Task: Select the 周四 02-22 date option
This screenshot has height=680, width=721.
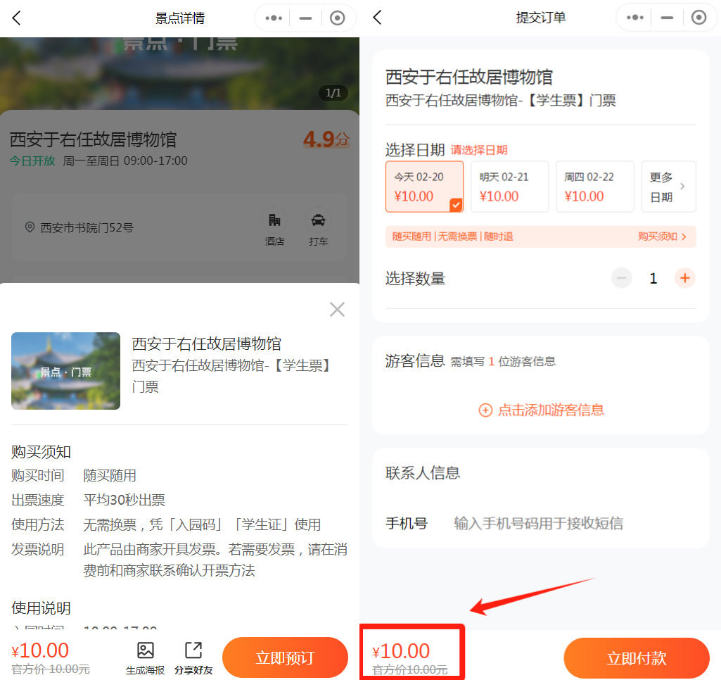Action: [x=595, y=187]
